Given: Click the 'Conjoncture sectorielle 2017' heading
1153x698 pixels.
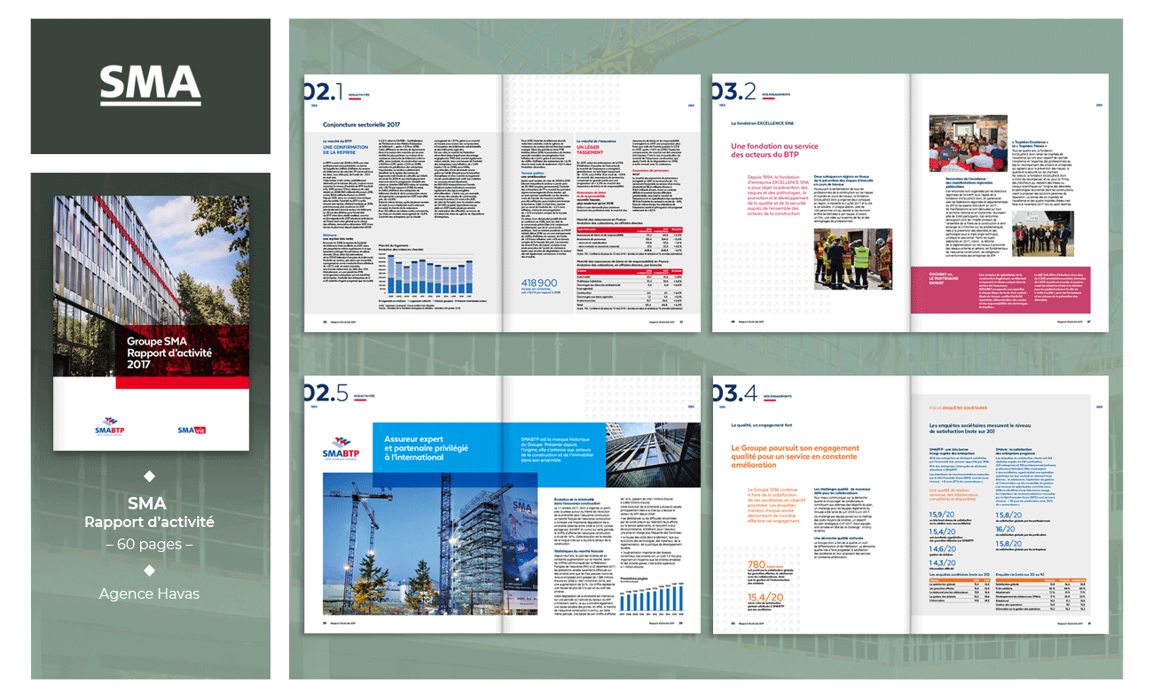Looking at the screenshot, I should [x=362, y=126].
